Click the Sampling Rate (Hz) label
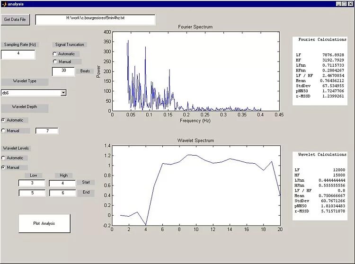 (x=20, y=44)
